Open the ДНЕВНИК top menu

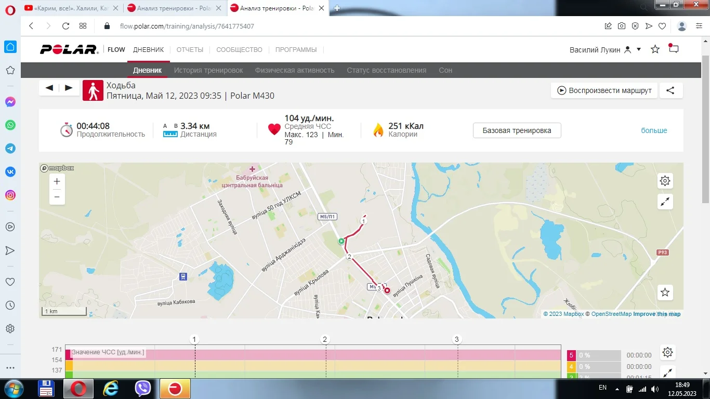tap(148, 50)
